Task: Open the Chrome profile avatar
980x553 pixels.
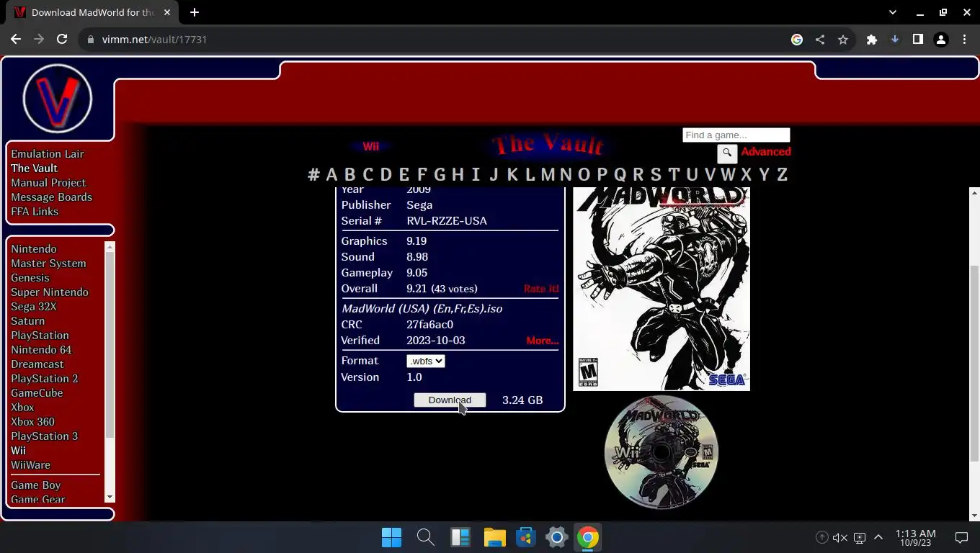Action: (941, 40)
